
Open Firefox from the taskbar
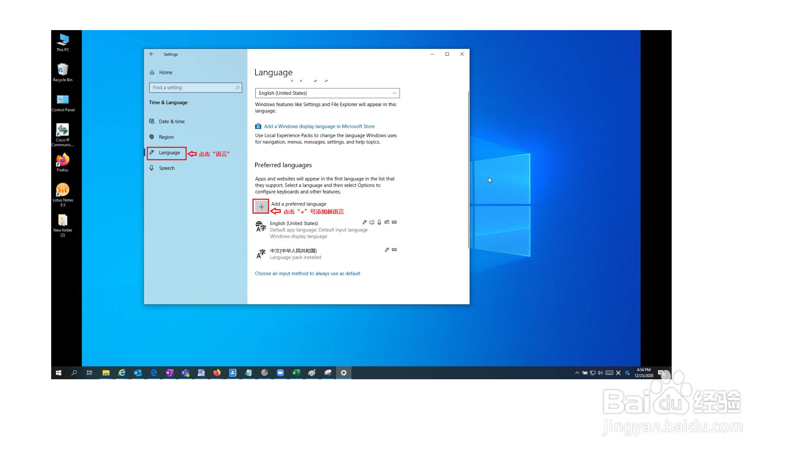[217, 373]
